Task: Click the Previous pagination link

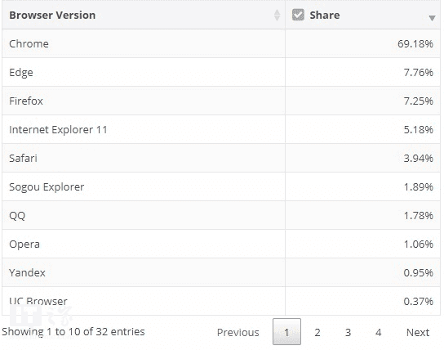Action: tap(238, 332)
